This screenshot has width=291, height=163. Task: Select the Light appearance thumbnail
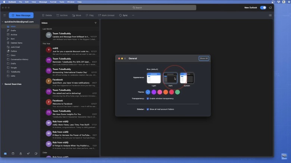coord(154,78)
